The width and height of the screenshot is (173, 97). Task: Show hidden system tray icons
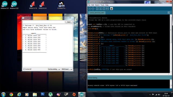150,95
